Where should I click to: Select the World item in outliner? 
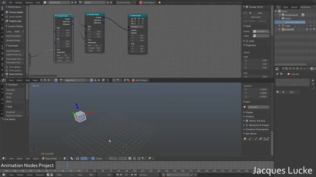point(288,19)
